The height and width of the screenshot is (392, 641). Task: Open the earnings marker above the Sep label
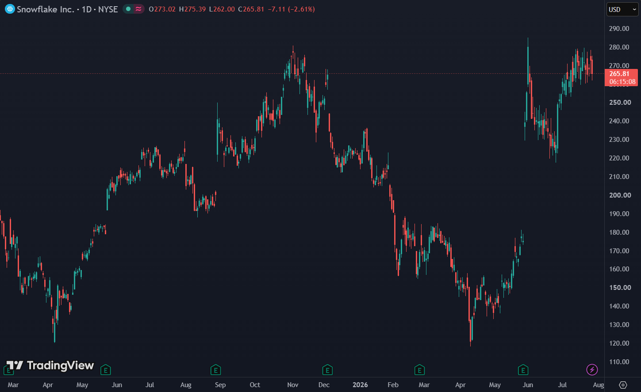coord(215,369)
